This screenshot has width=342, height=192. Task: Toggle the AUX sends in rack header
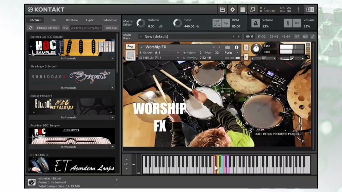[x=305, y=37]
